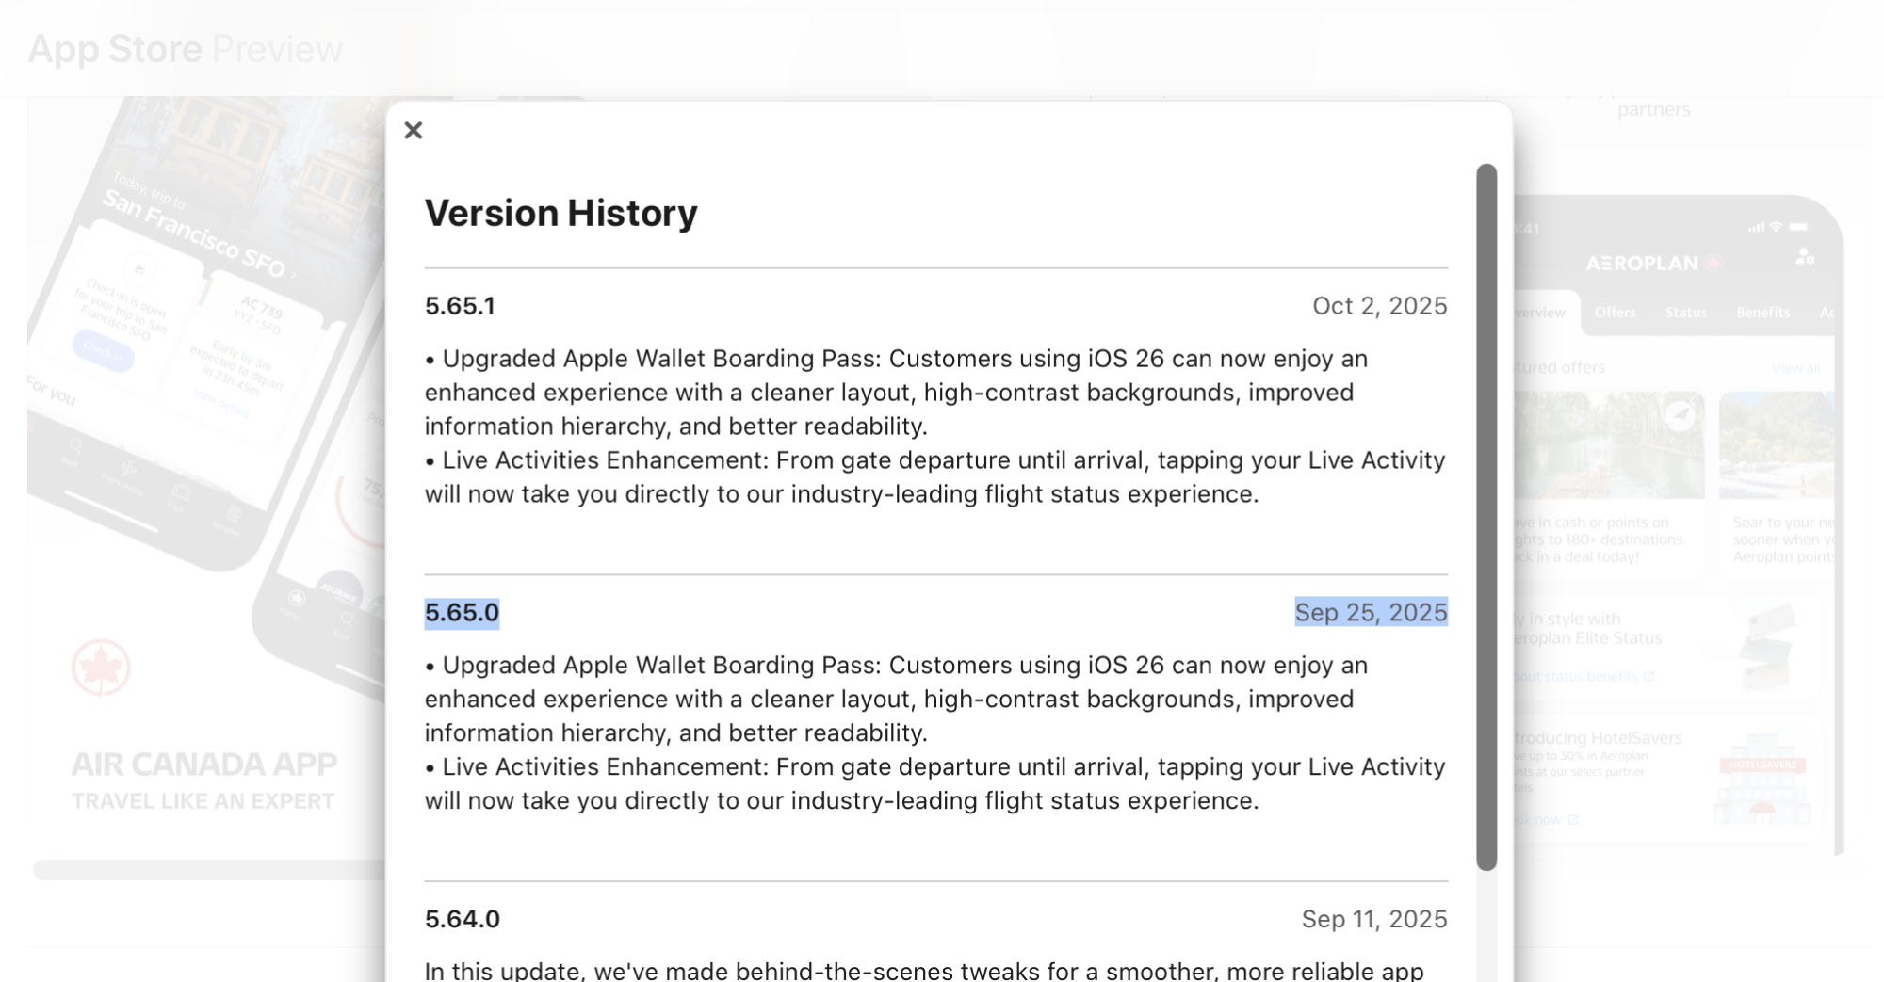Select version number 5.65.1

pyautogui.click(x=460, y=306)
